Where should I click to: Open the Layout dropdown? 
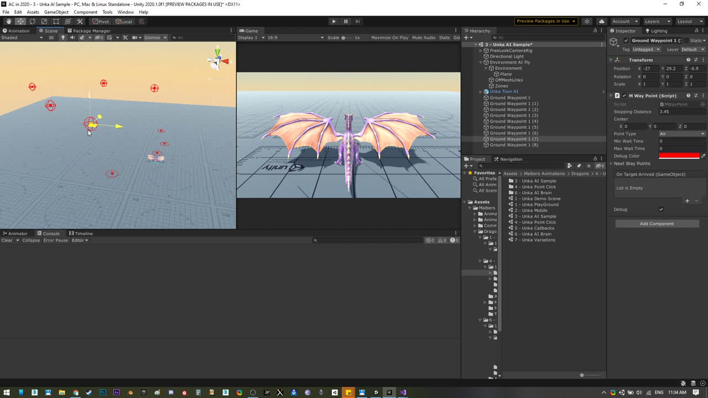(x=688, y=22)
